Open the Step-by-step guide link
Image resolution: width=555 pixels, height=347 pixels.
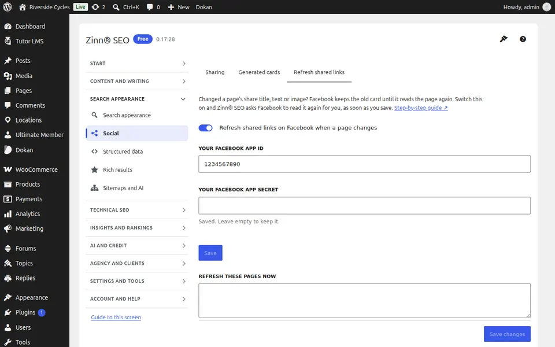[x=421, y=108]
